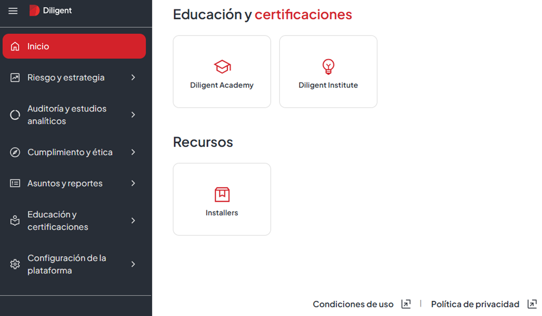Click the circular Auditoría y estudios analíticos icon
542x316 pixels.
pyautogui.click(x=15, y=115)
